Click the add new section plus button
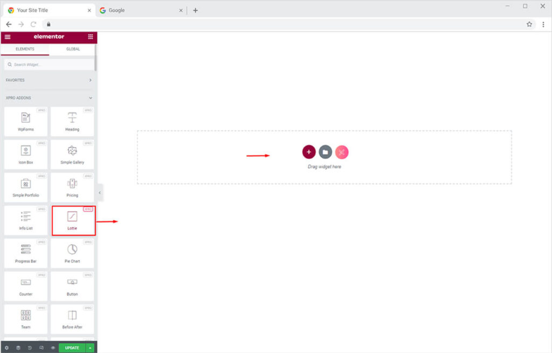The image size is (552, 353). click(x=309, y=152)
